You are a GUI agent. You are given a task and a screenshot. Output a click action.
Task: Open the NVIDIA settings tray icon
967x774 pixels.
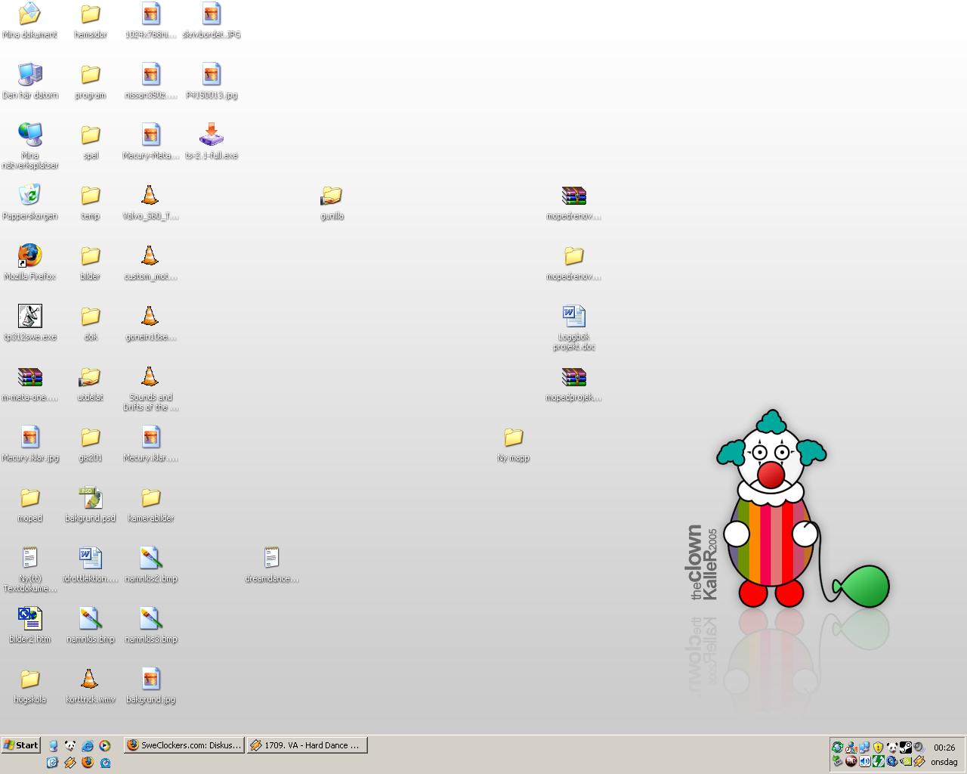(906, 761)
